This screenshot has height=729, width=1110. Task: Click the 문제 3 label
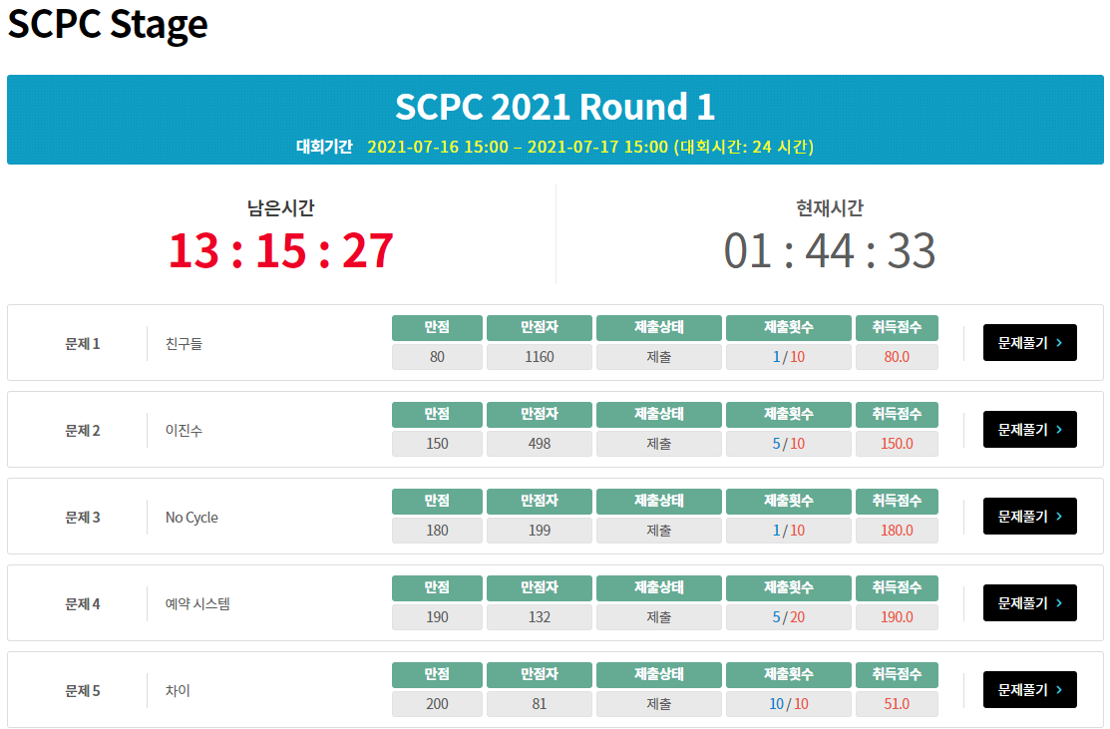(83, 518)
